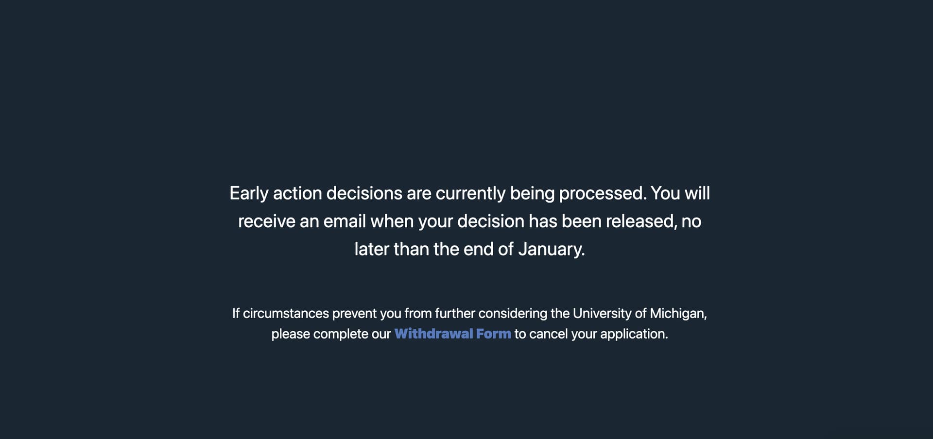Click the word "when" in the heading
The image size is (933, 439).
click(x=392, y=221)
